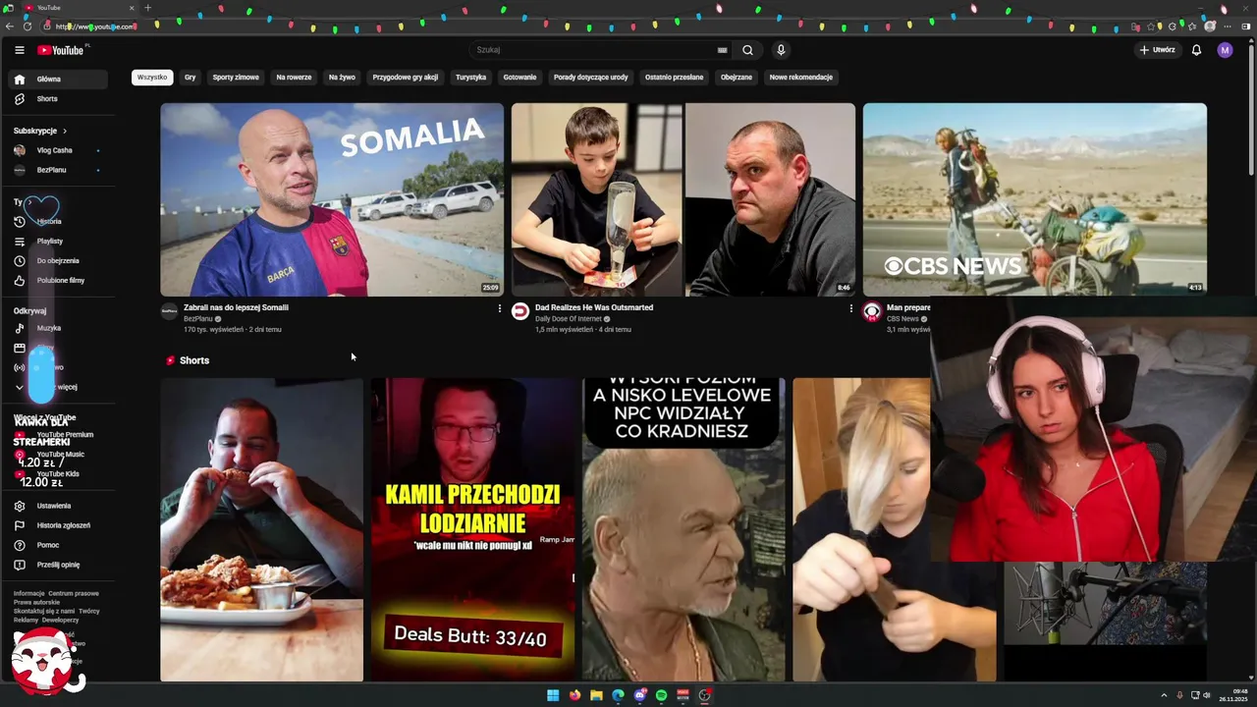Open the account avatar menu
This screenshot has width=1257, height=707.
click(1225, 50)
